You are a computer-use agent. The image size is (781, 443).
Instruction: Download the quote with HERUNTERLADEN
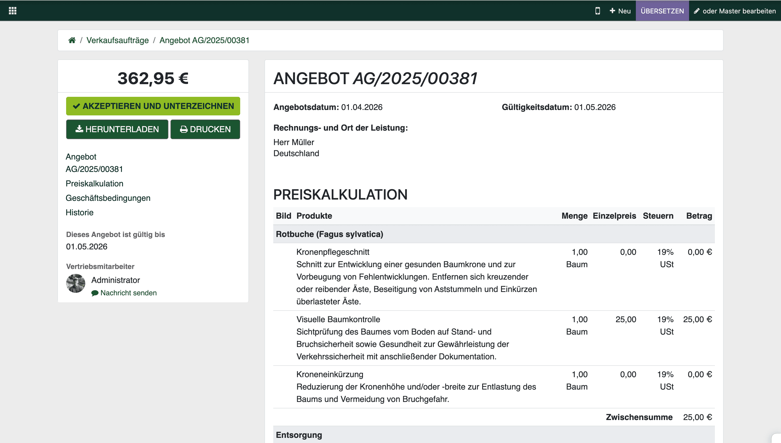[x=117, y=129]
